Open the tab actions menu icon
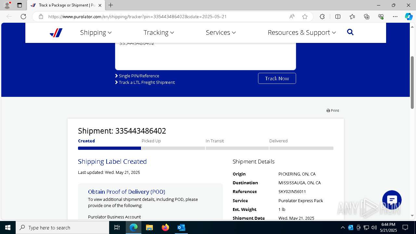This screenshot has width=416, height=234. pos(19,5)
